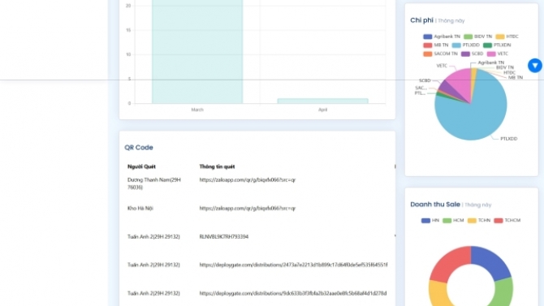The height and width of the screenshot is (306, 544).
Task: Toggle PTLXDD legend entry in Chi phí
Action: pyautogui.click(x=465, y=45)
